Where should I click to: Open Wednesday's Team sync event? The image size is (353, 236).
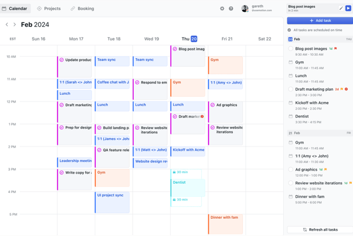150,61
